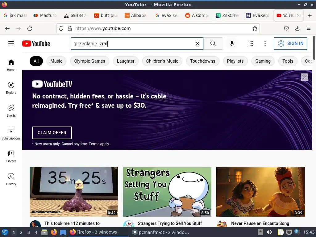Select the Olympic Games filter chip
This screenshot has width=316, height=237.
(x=89, y=61)
